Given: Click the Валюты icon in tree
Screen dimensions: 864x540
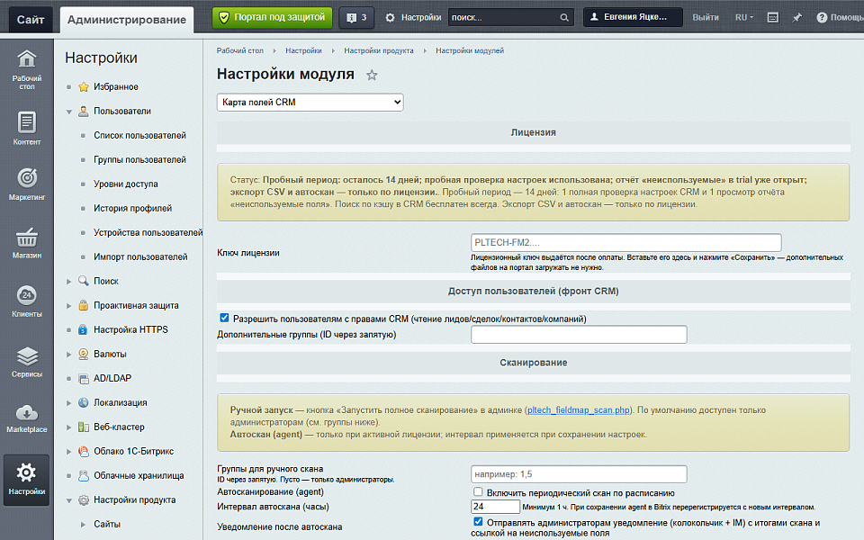Looking at the screenshot, I should point(83,354).
